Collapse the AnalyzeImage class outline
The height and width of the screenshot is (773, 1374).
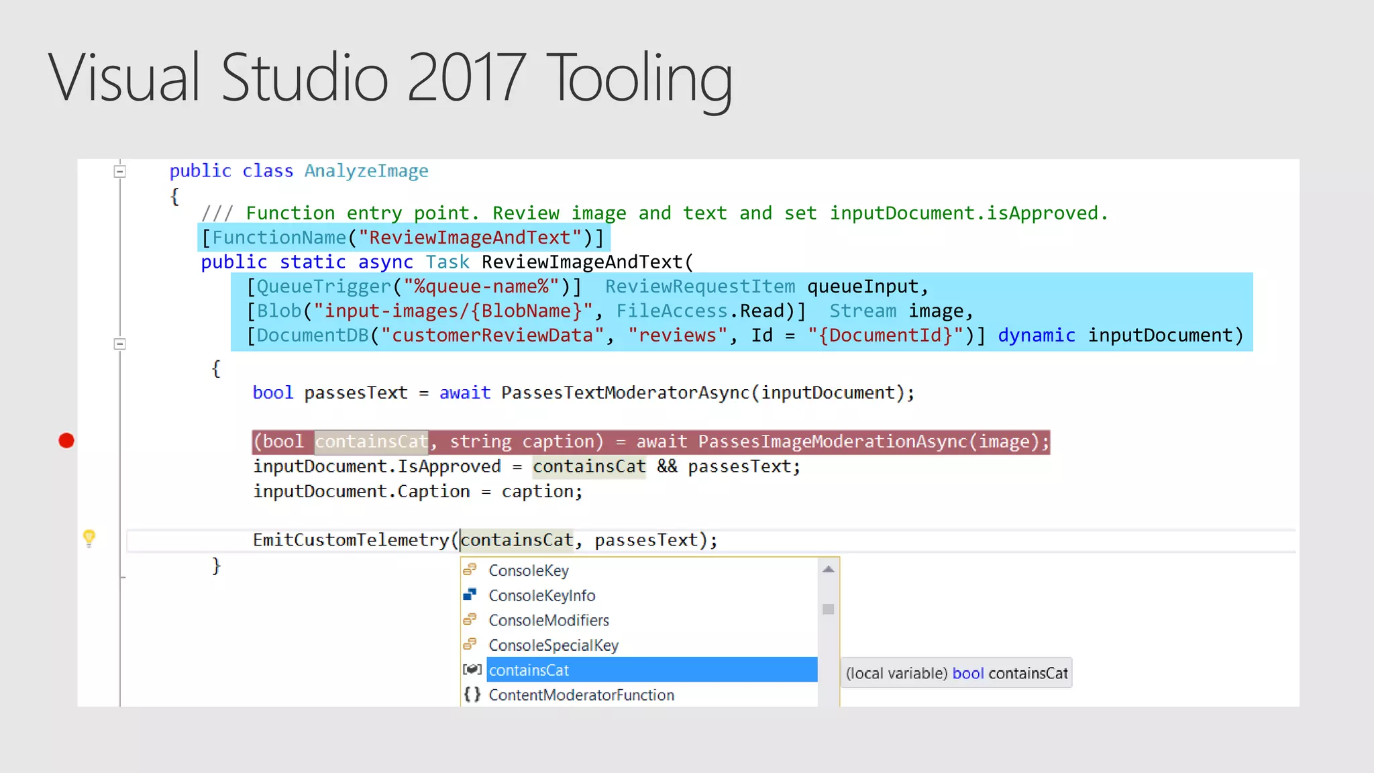119,172
